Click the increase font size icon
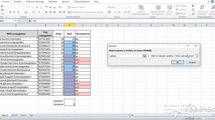Viewport: 215px width, 120px height. (37, 7)
